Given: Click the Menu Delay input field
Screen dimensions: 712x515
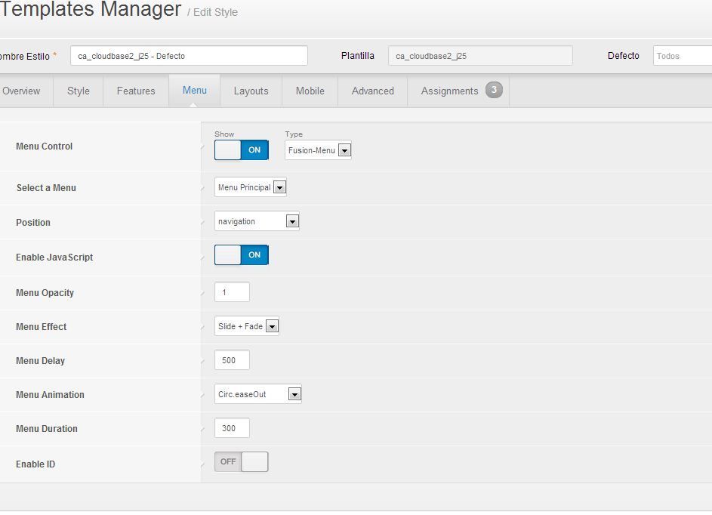Looking at the screenshot, I should coord(232,360).
